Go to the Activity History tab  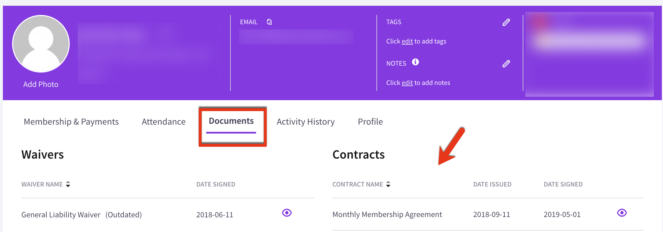(306, 122)
